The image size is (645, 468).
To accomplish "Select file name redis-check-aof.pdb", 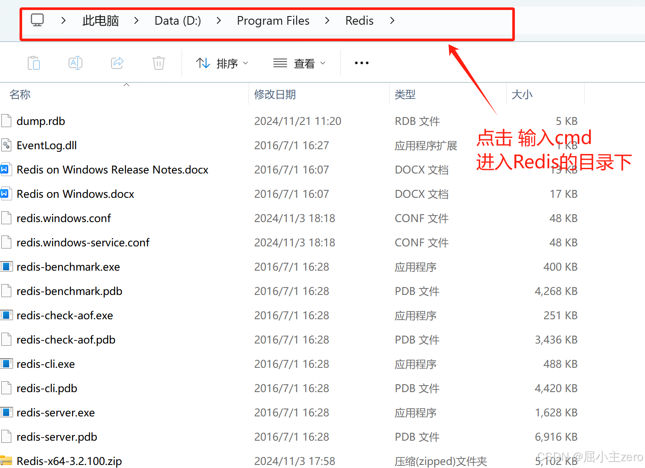I will pyautogui.click(x=66, y=340).
